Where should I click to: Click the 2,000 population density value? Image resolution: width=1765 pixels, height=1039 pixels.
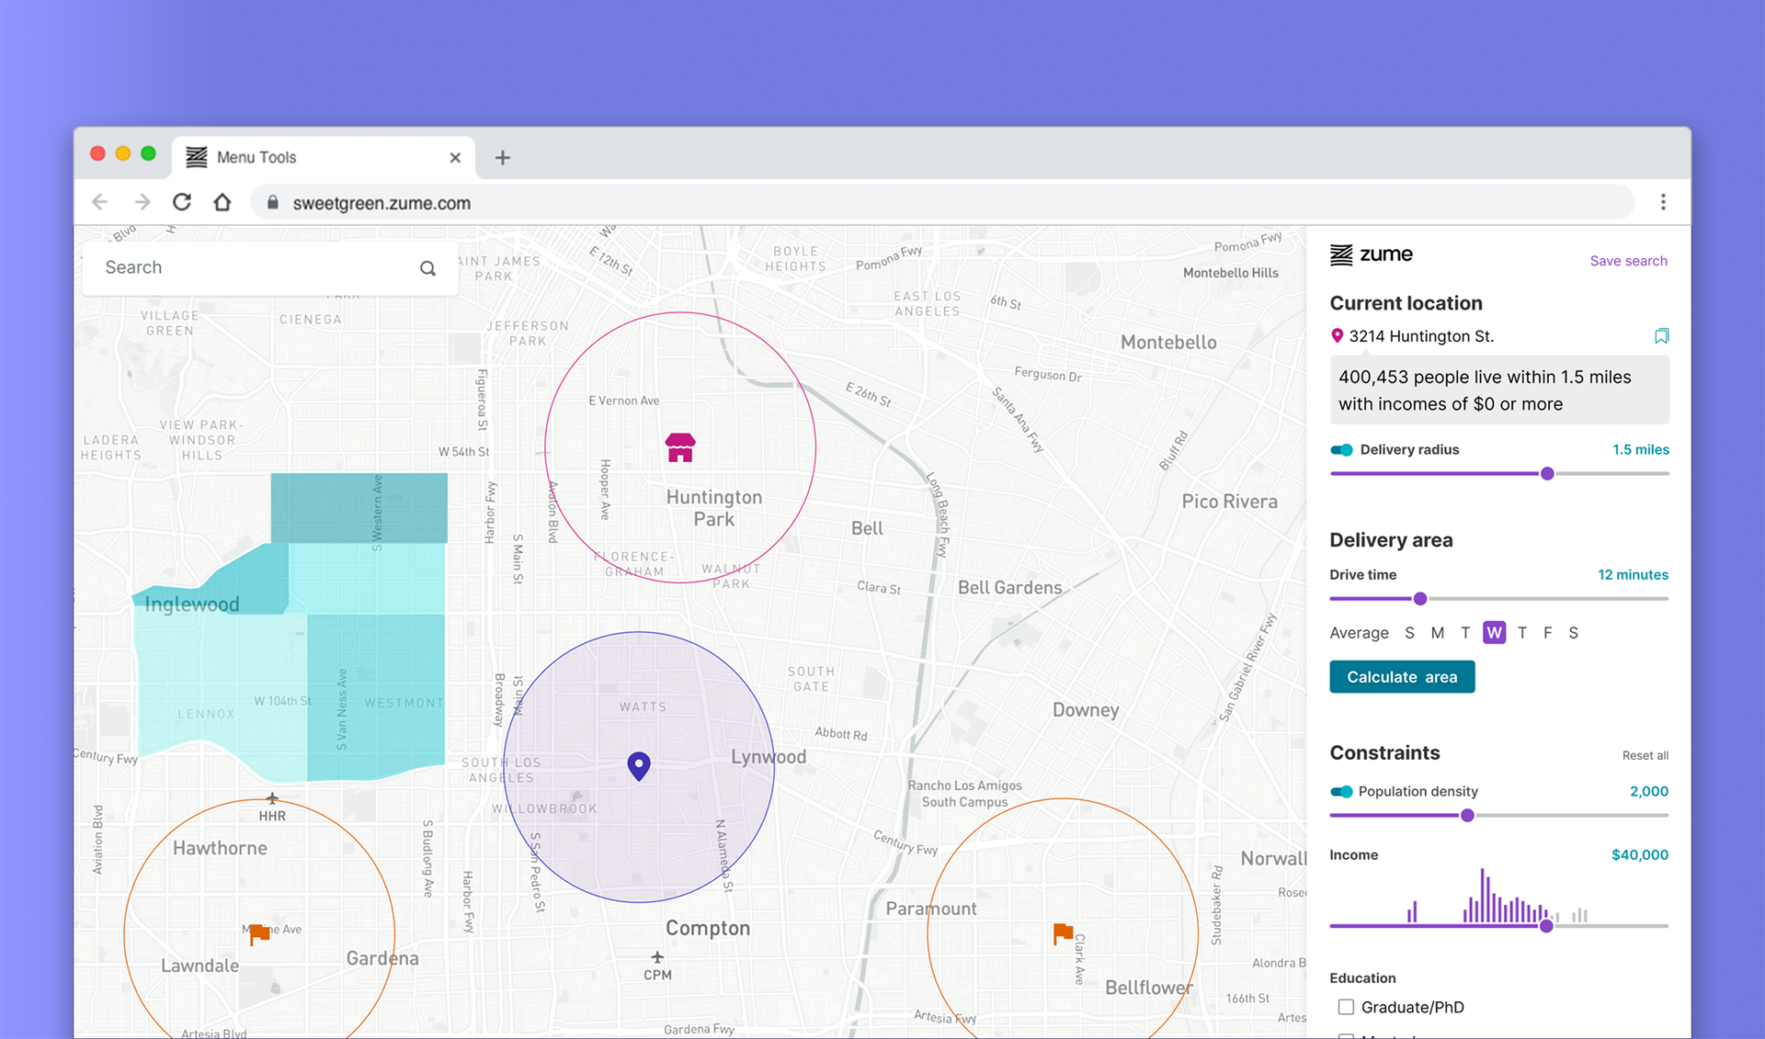tap(1648, 792)
